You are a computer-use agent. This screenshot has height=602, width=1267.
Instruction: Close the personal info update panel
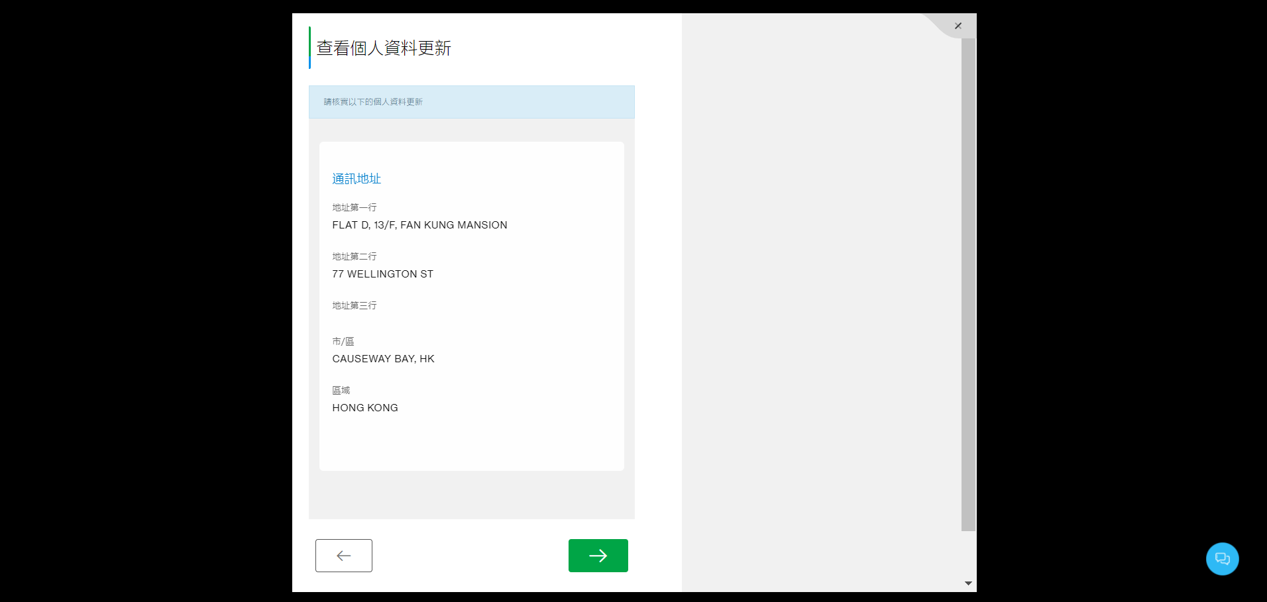pos(958,26)
